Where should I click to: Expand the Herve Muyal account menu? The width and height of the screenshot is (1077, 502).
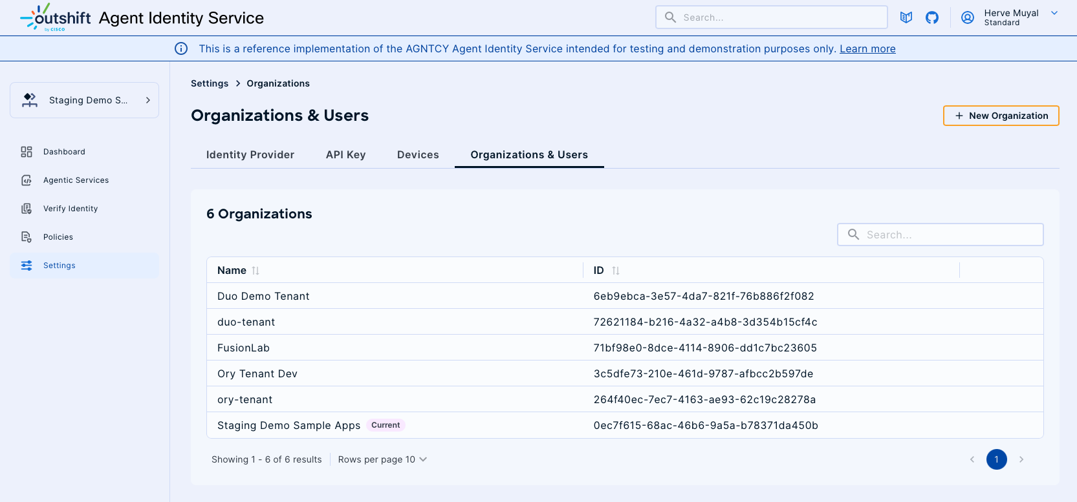pos(1054,13)
